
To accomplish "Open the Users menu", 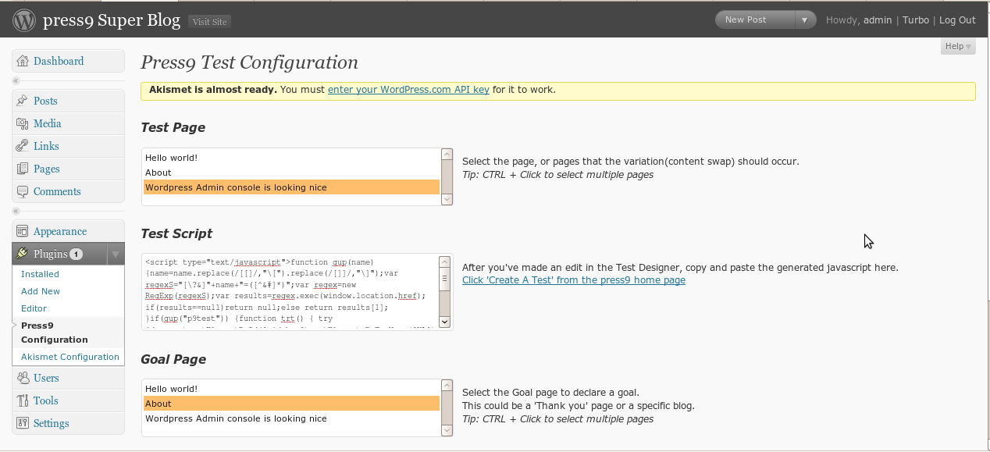I will (68, 378).
